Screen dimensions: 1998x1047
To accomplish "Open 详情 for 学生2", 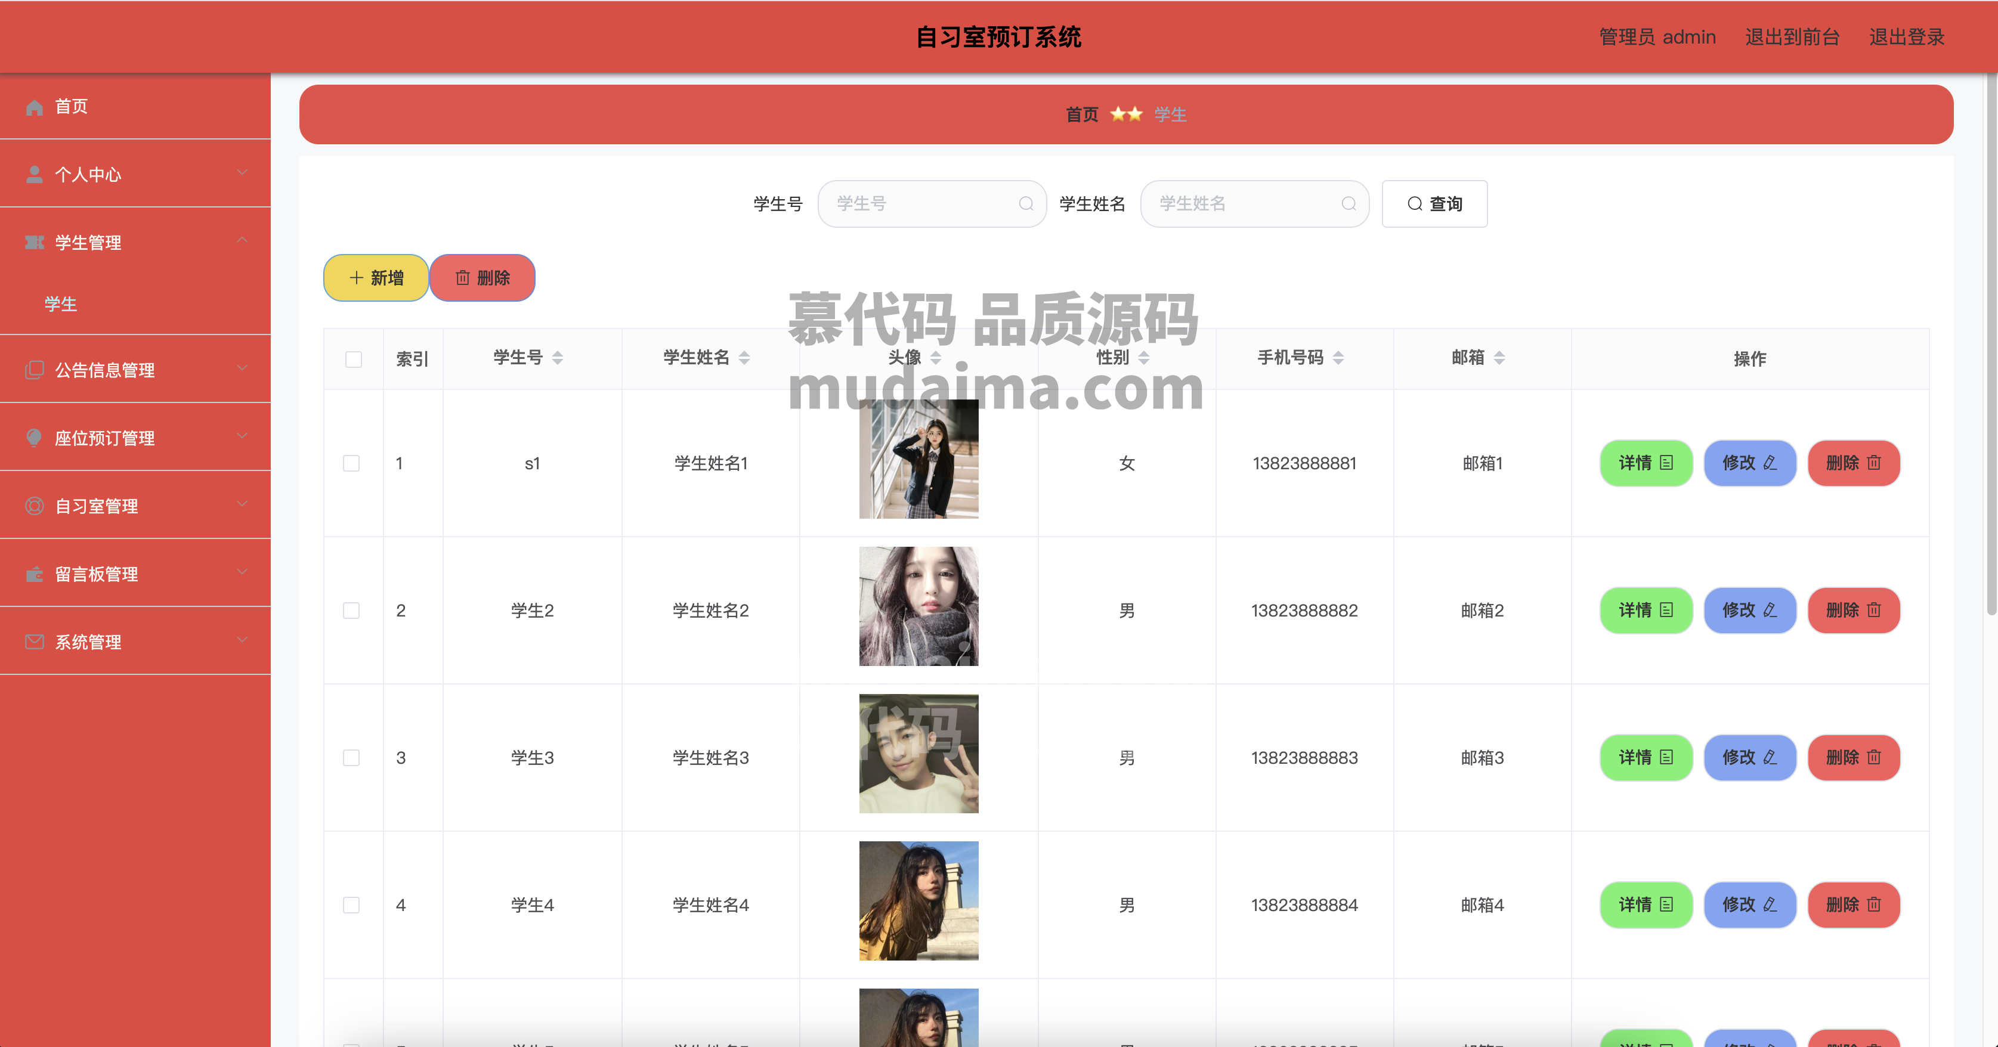I will pos(1646,611).
